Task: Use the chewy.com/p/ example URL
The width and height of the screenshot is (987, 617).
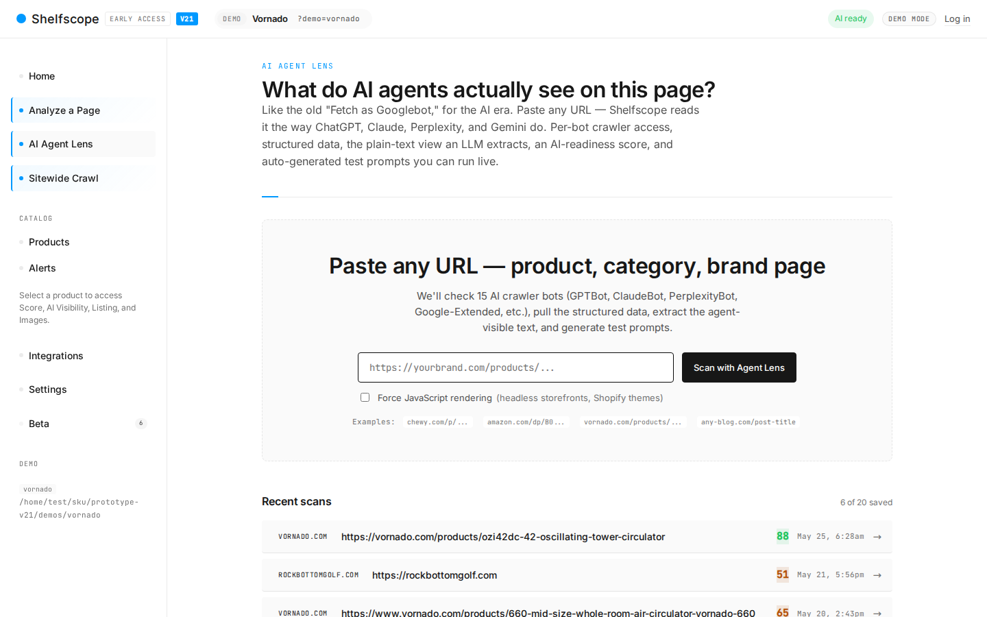Action: (437, 422)
